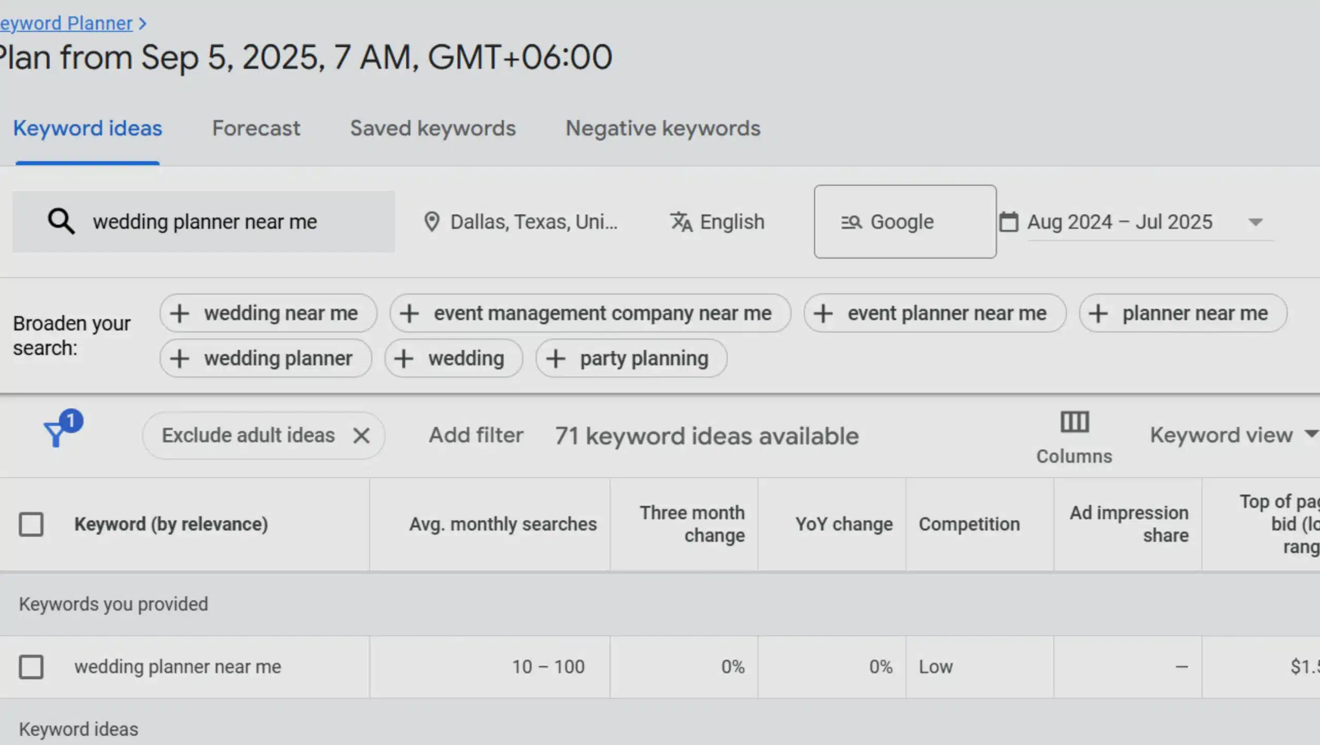Check the select-all keywords checkbox
The height and width of the screenshot is (745, 1320).
[31, 524]
